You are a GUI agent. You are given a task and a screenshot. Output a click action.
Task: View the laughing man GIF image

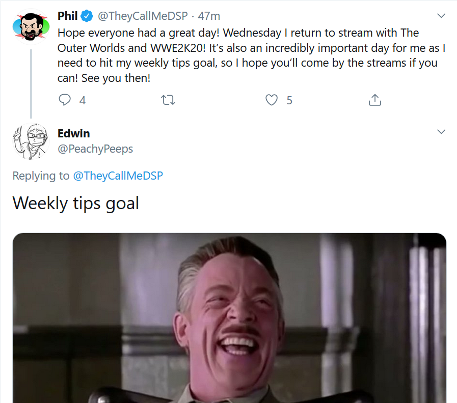tap(229, 318)
